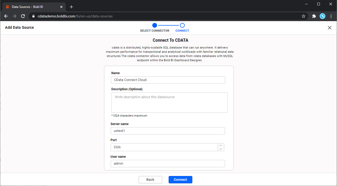Click the Server name field
The height and width of the screenshot is (186, 337).
click(168, 131)
